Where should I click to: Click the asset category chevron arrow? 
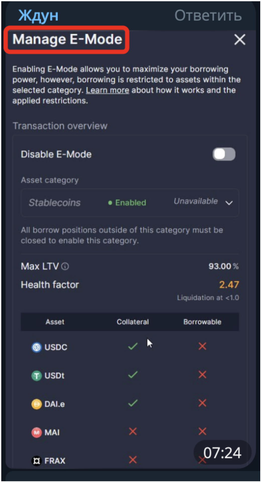tap(229, 203)
